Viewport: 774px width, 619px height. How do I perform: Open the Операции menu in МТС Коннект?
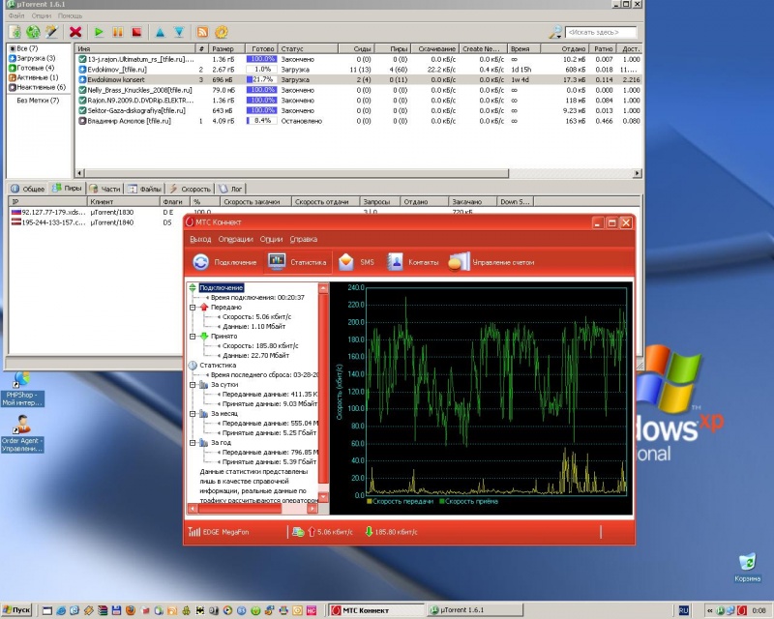pos(235,239)
